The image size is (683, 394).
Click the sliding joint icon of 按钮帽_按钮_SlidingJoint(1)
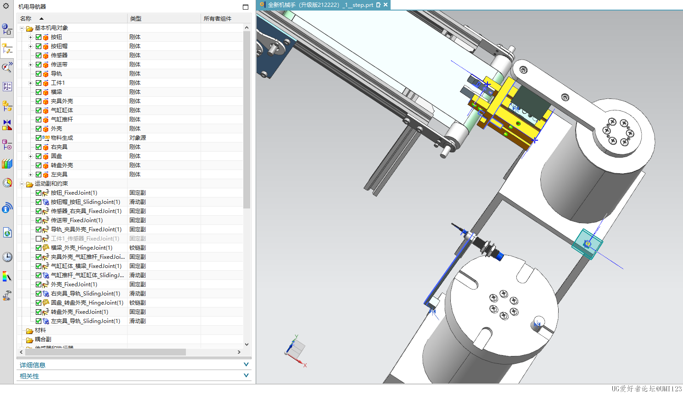pyautogui.click(x=46, y=202)
